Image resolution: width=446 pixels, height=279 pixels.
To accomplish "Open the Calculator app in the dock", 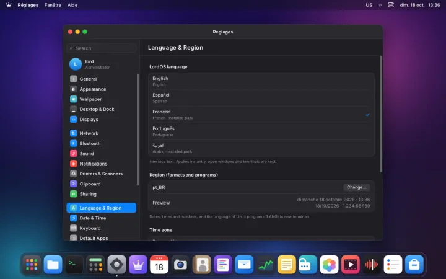I will (95, 265).
